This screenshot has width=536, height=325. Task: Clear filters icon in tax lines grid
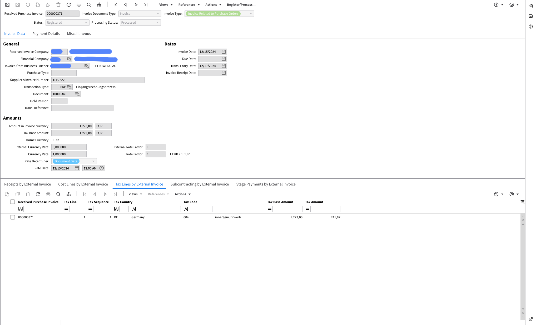522,202
